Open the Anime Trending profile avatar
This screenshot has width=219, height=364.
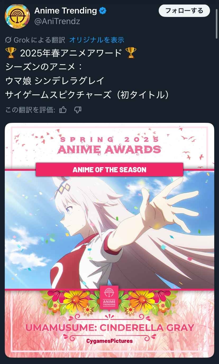pos(17,16)
